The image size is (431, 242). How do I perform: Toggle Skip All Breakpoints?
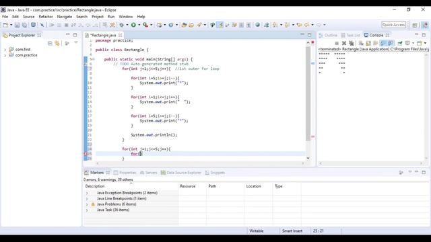click(x=42, y=25)
